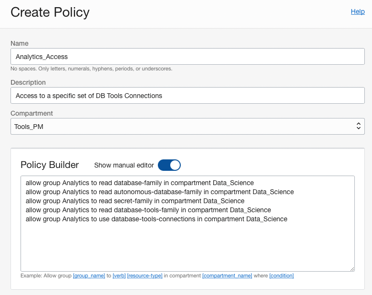
Task: Click the Policy Builder heading
Action: [x=50, y=165]
